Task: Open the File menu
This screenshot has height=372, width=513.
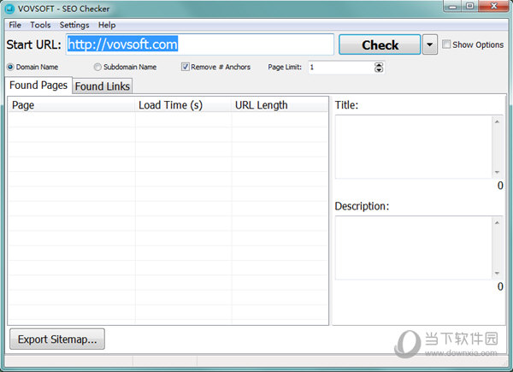Action: point(15,25)
